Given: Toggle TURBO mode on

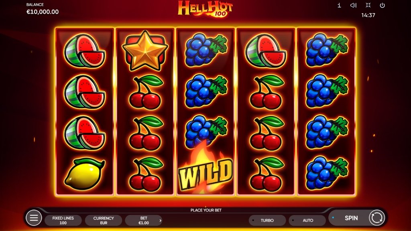Looking at the screenshot, I should pos(267,220).
